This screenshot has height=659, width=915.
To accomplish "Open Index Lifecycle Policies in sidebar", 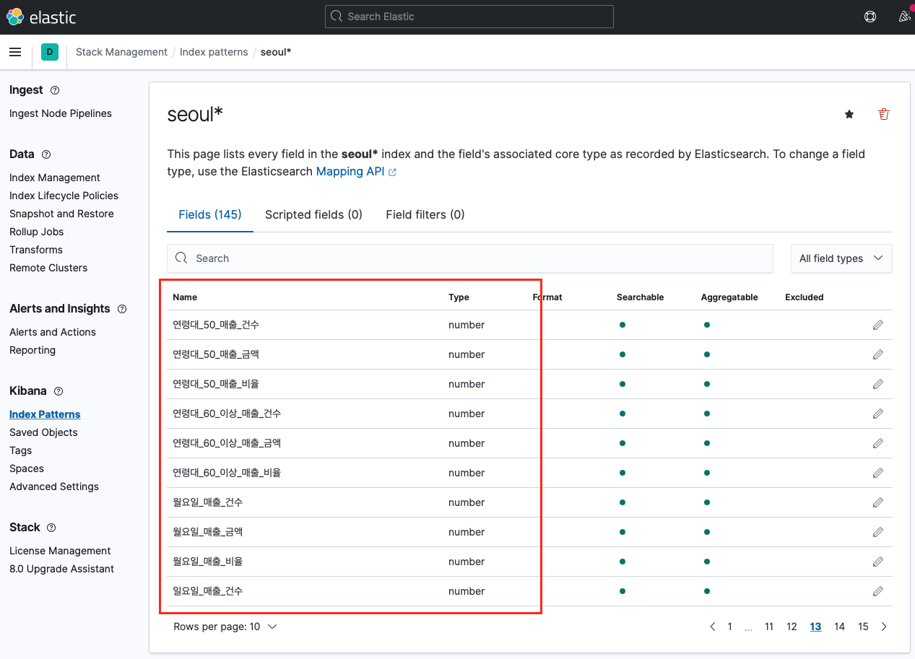I will pos(64,196).
